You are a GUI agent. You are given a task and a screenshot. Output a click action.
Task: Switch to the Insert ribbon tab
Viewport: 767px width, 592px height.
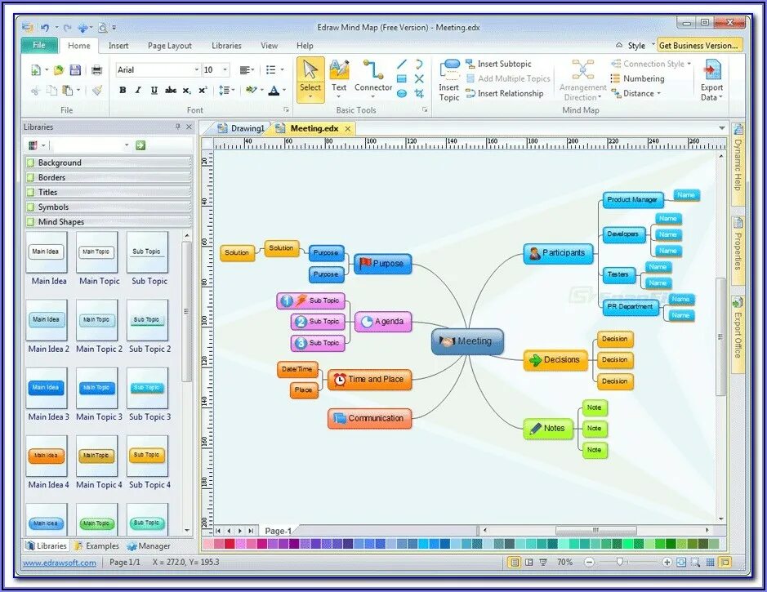118,45
